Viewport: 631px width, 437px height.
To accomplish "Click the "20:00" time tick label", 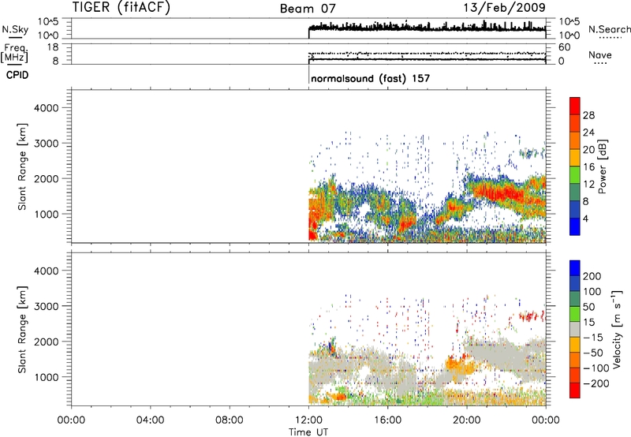I will 466,420.
